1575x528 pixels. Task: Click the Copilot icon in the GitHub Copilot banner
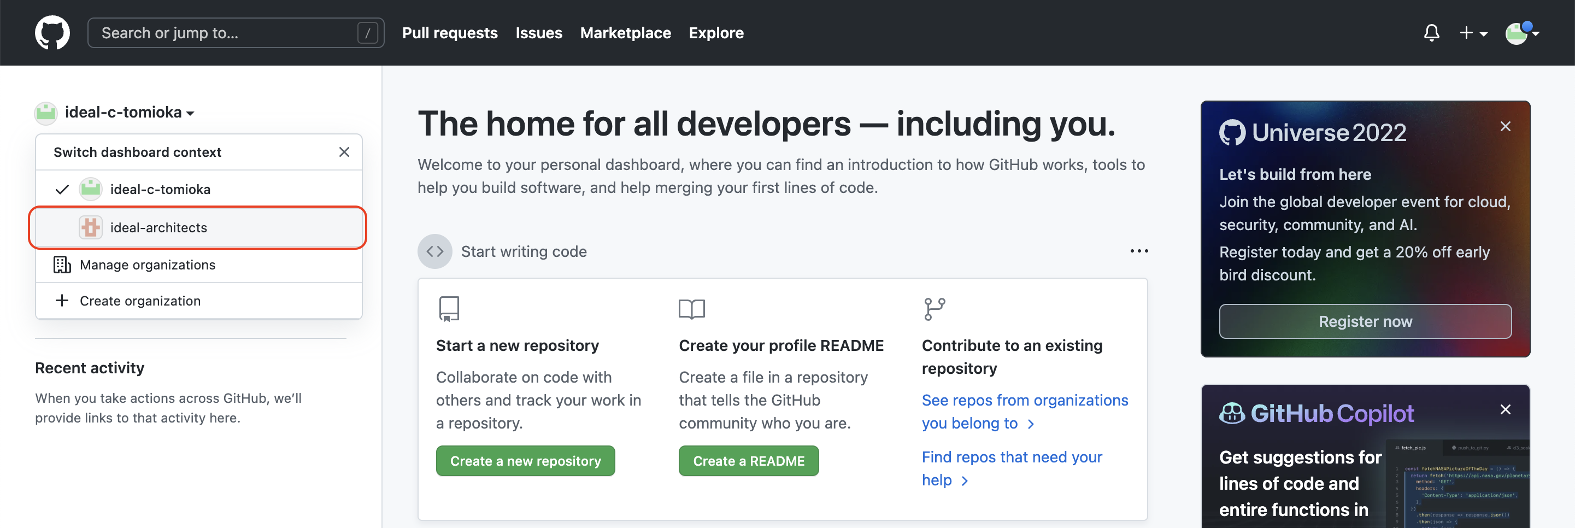[1233, 413]
